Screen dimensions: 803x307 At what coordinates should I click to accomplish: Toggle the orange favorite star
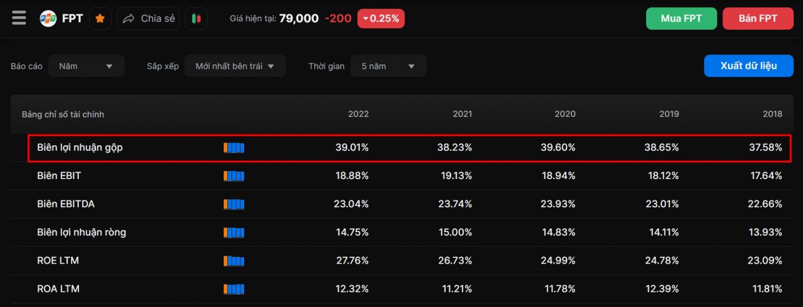[x=100, y=19]
